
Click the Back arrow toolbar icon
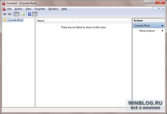pyautogui.click(x=5, y=14)
